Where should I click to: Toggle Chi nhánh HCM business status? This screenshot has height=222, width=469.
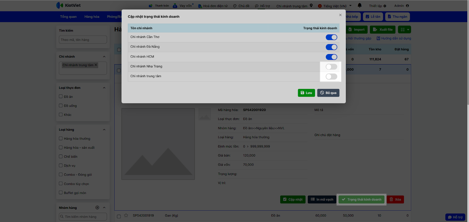point(332,57)
